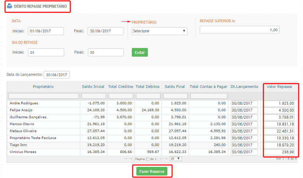Edit Valor Repasse for Andre Rodrigues
The height and width of the screenshot is (178, 303).
(279, 103)
